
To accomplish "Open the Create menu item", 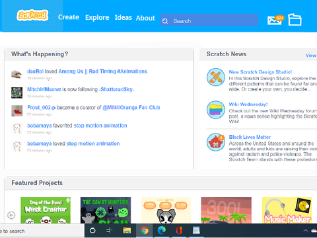I will 69,17.
